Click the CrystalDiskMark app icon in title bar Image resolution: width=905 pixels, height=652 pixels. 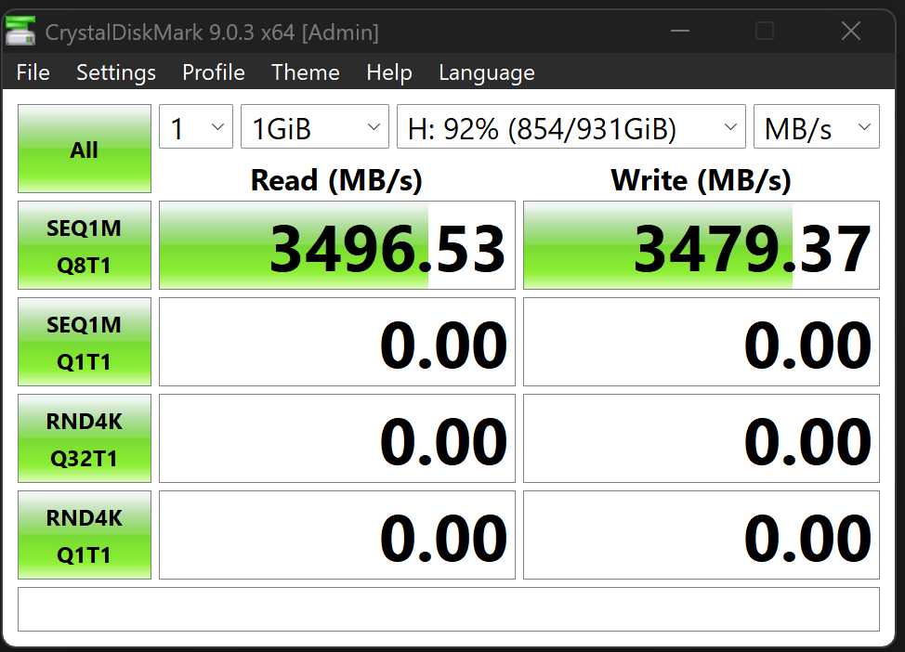[x=20, y=32]
